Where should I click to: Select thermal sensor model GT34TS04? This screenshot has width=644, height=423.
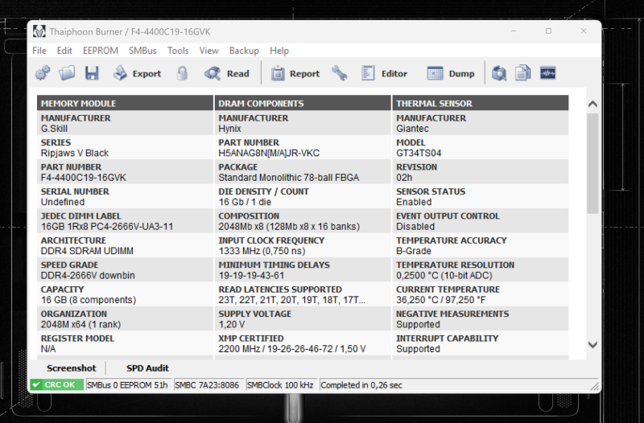point(419,153)
